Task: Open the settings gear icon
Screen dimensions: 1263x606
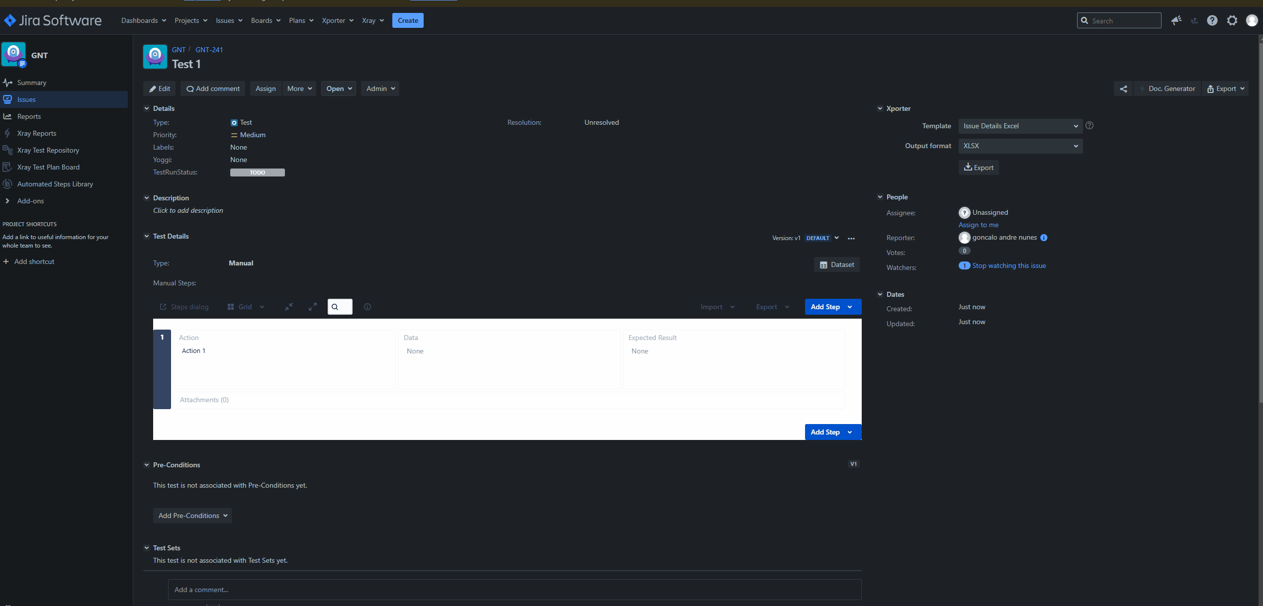Action: (x=1232, y=20)
